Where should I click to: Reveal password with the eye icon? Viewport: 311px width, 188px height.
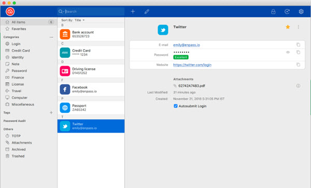pos(288,52)
